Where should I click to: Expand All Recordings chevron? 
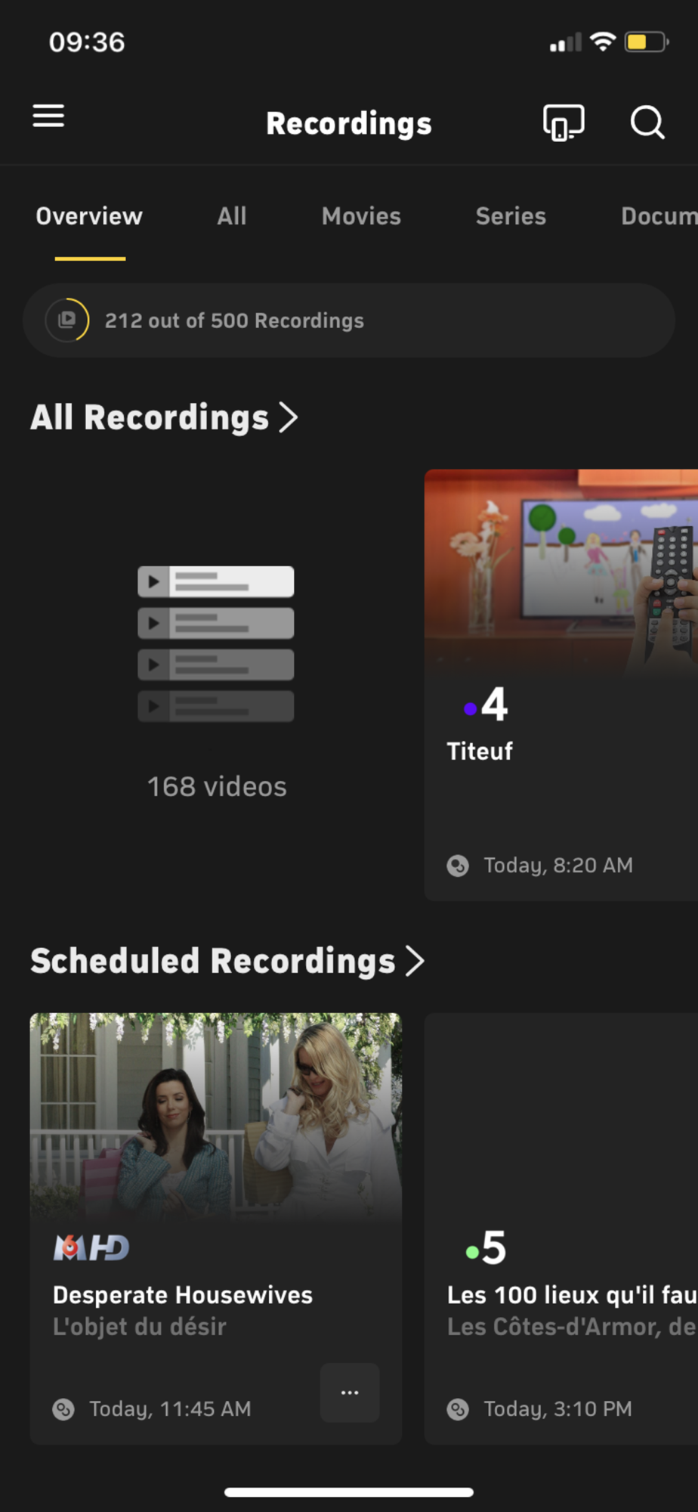289,417
